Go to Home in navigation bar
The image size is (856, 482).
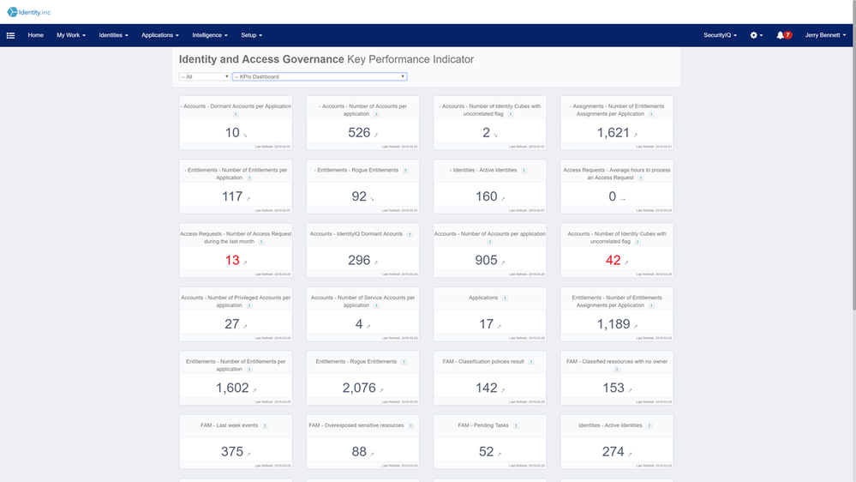(35, 35)
